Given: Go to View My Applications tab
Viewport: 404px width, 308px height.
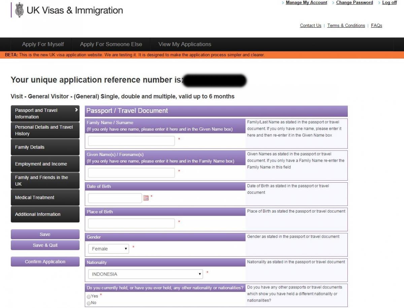Looking at the screenshot, I should tap(185, 44).
